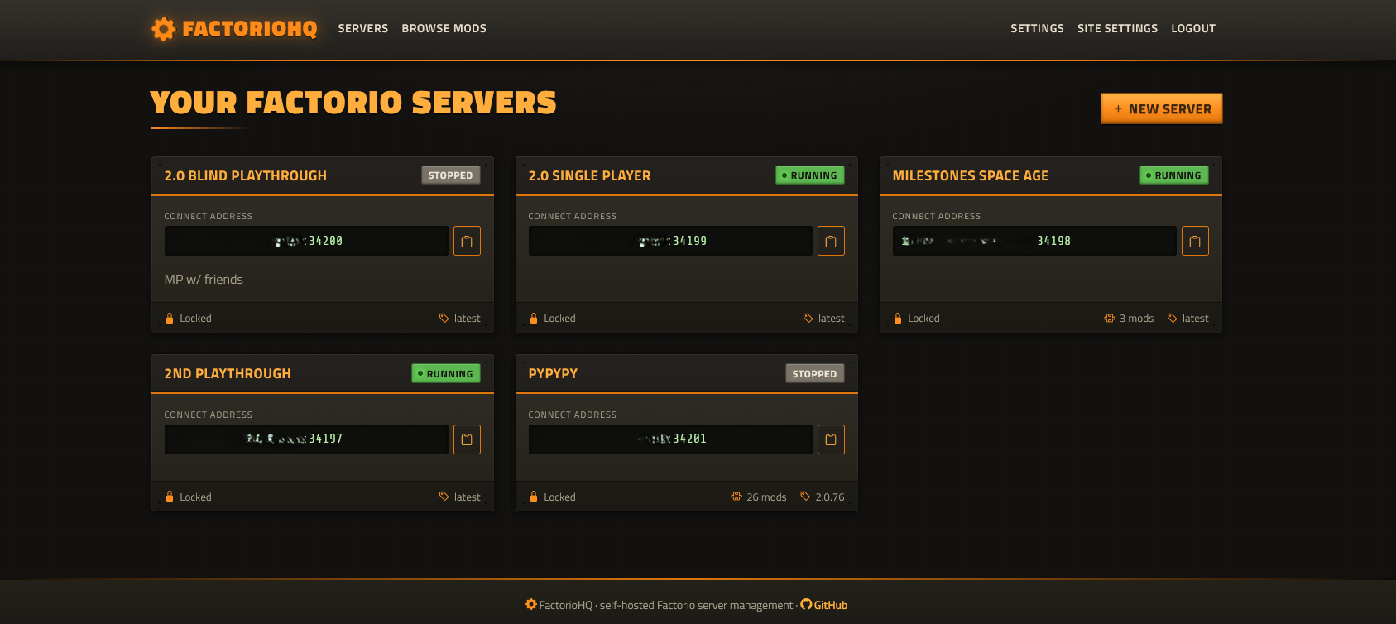Copy address for 2.0 Blind Playthrough server
This screenshot has height=624, width=1396.
[467, 241]
